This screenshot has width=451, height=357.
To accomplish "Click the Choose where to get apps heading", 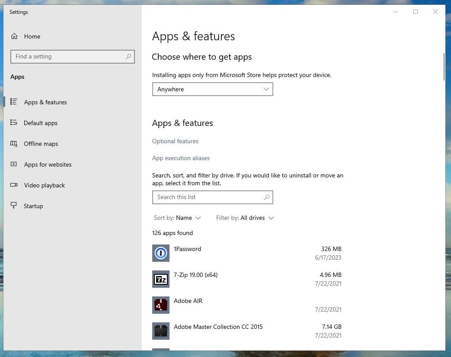I will tap(202, 57).
